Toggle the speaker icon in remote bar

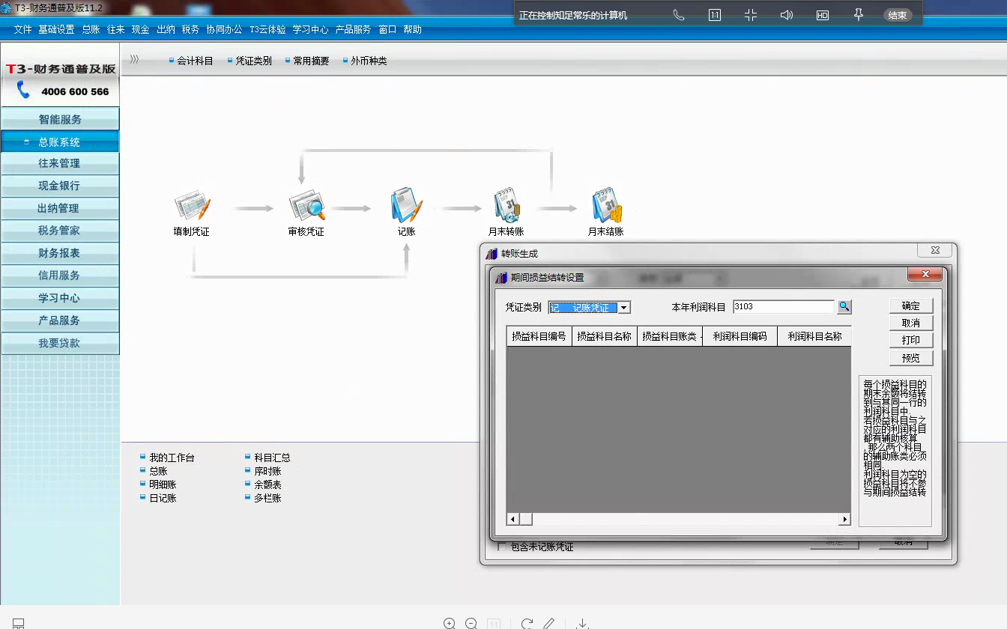pyautogui.click(x=787, y=15)
